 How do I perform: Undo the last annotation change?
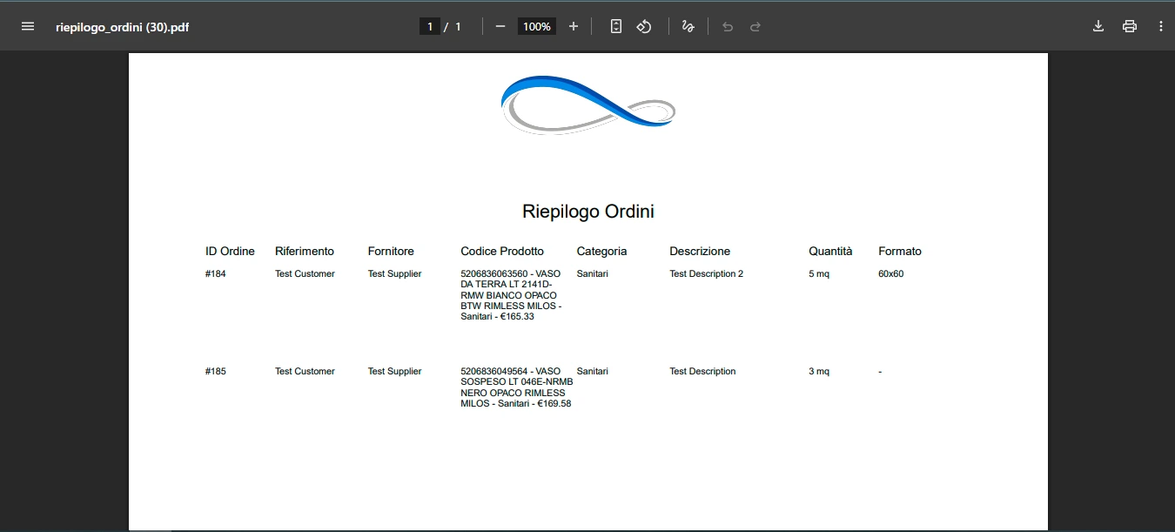(x=728, y=25)
